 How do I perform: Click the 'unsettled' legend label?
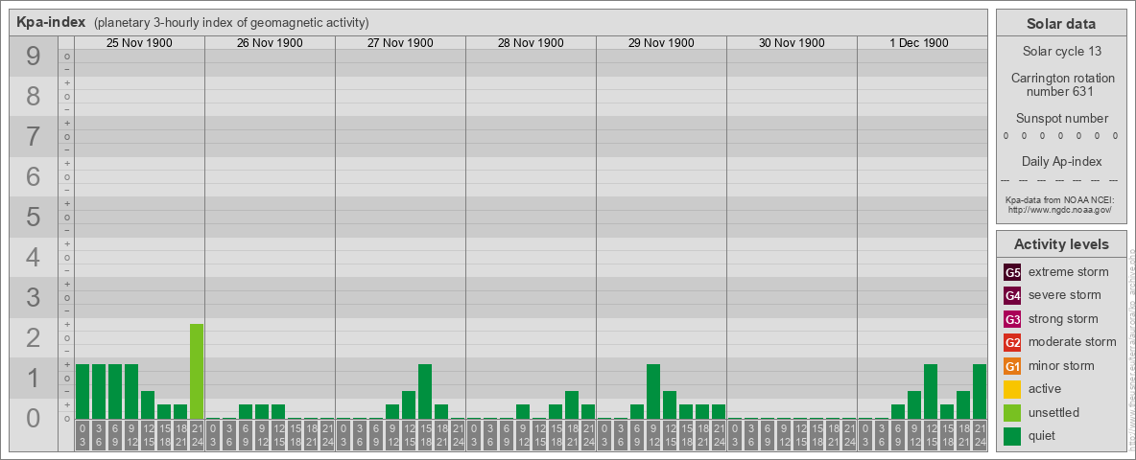tap(1053, 412)
